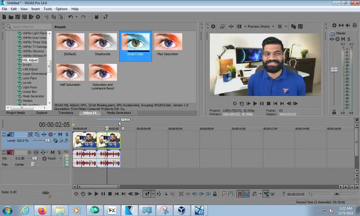Screen dimensions: 360x216
Task: Click the Dim Output speaker icon
Action: pos(348,25)
